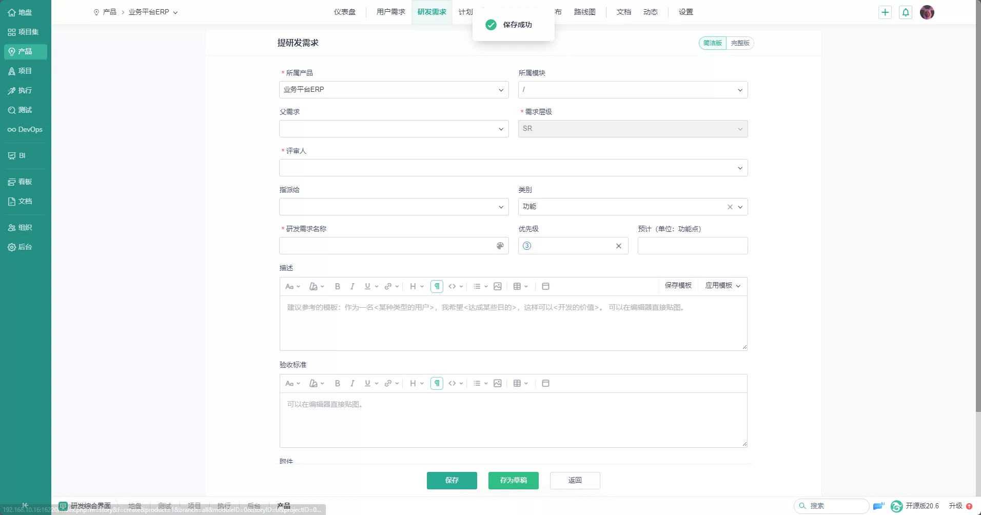
Task: Select the 研发需求 tab
Action: pyautogui.click(x=431, y=12)
